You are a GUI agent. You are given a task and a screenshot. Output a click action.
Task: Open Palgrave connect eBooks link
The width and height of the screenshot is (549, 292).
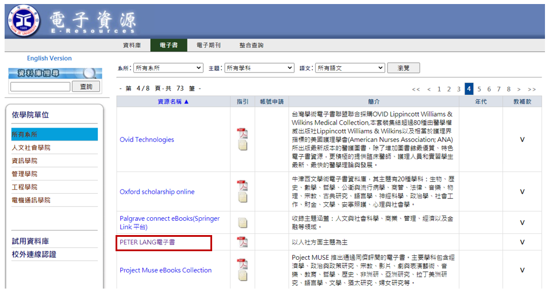click(x=170, y=222)
